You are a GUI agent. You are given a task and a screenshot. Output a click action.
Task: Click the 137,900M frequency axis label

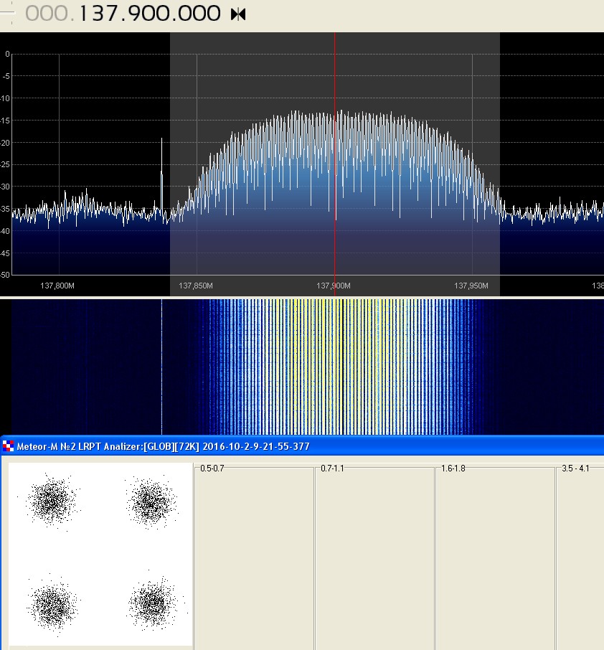click(334, 286)
